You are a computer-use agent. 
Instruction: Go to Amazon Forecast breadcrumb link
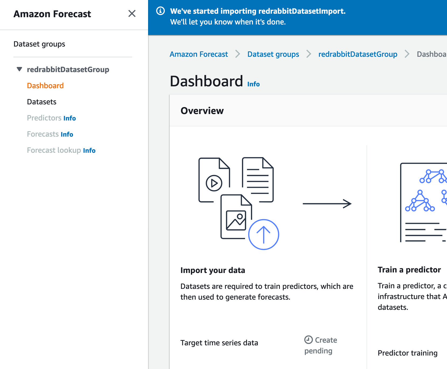pos(199,54)
